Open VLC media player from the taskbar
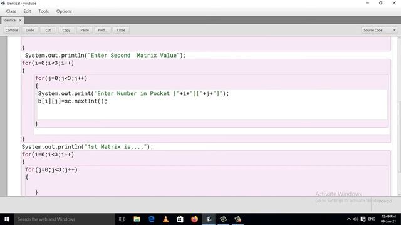Screen dimensions: 401x225 click(165, 219)
